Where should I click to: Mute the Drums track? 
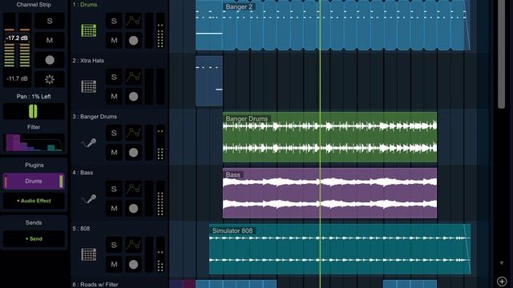114,41
